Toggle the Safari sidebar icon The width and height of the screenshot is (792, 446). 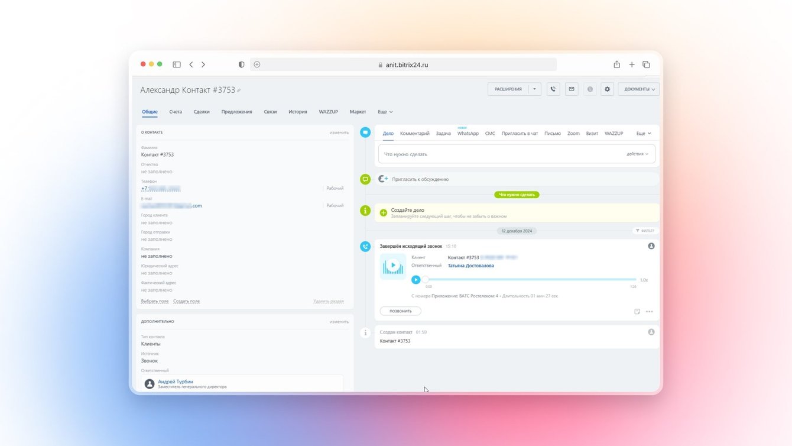177,64
